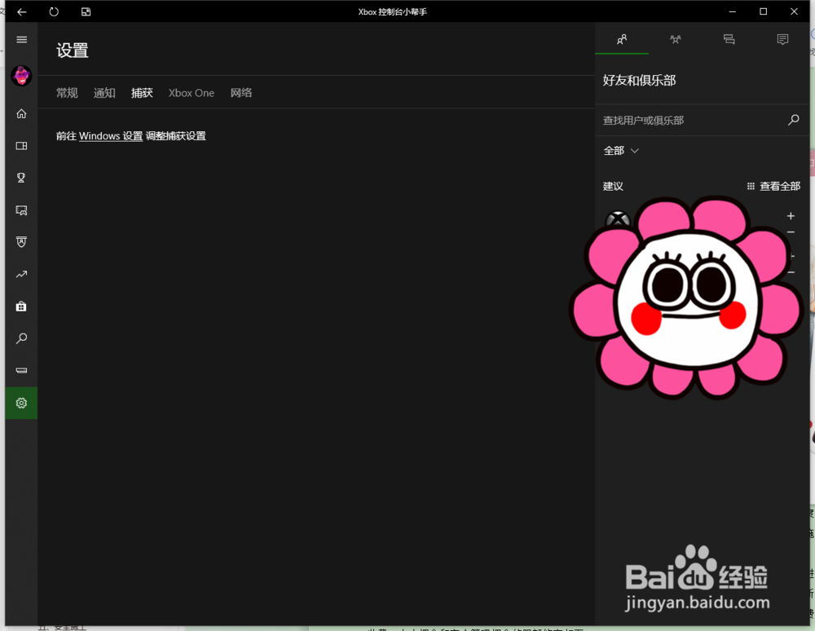This screenshot has height=631, width=815.
Task: Open the Settings gear in sidebar
Action: [21, 403]
